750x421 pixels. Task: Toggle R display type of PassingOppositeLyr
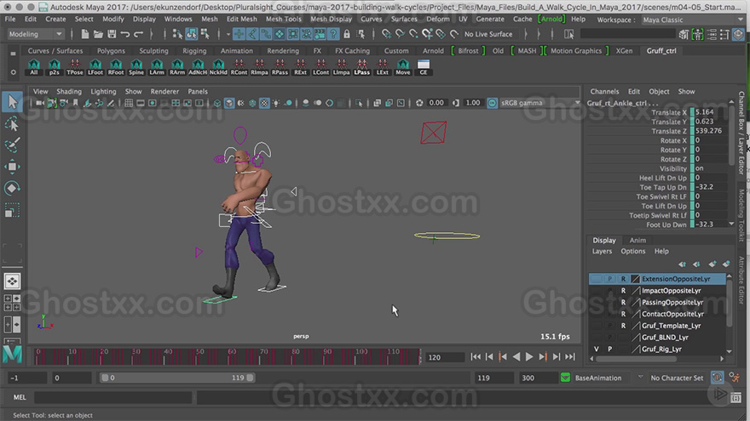(623, 302)
